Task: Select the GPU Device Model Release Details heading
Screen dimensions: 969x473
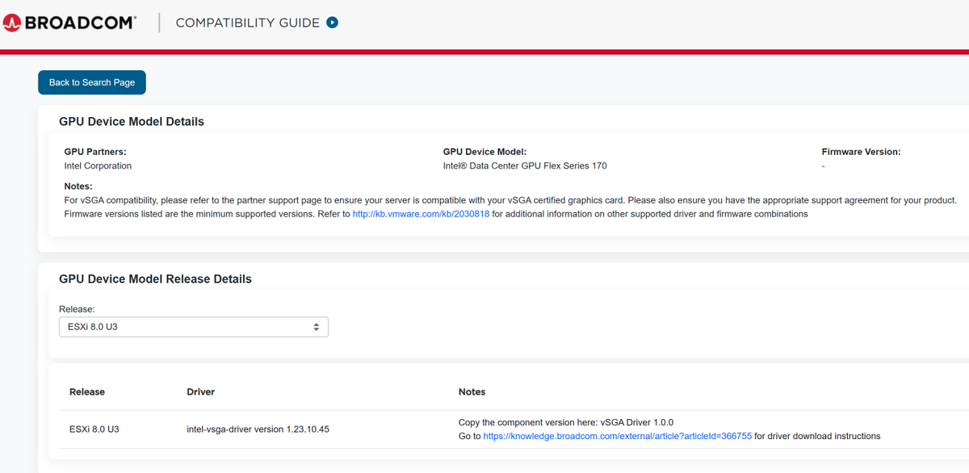Action: coord(155,279)
